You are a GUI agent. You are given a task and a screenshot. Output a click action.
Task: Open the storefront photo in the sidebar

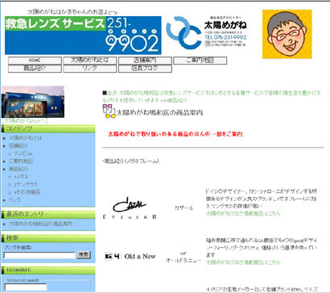[x=33, y=102]
